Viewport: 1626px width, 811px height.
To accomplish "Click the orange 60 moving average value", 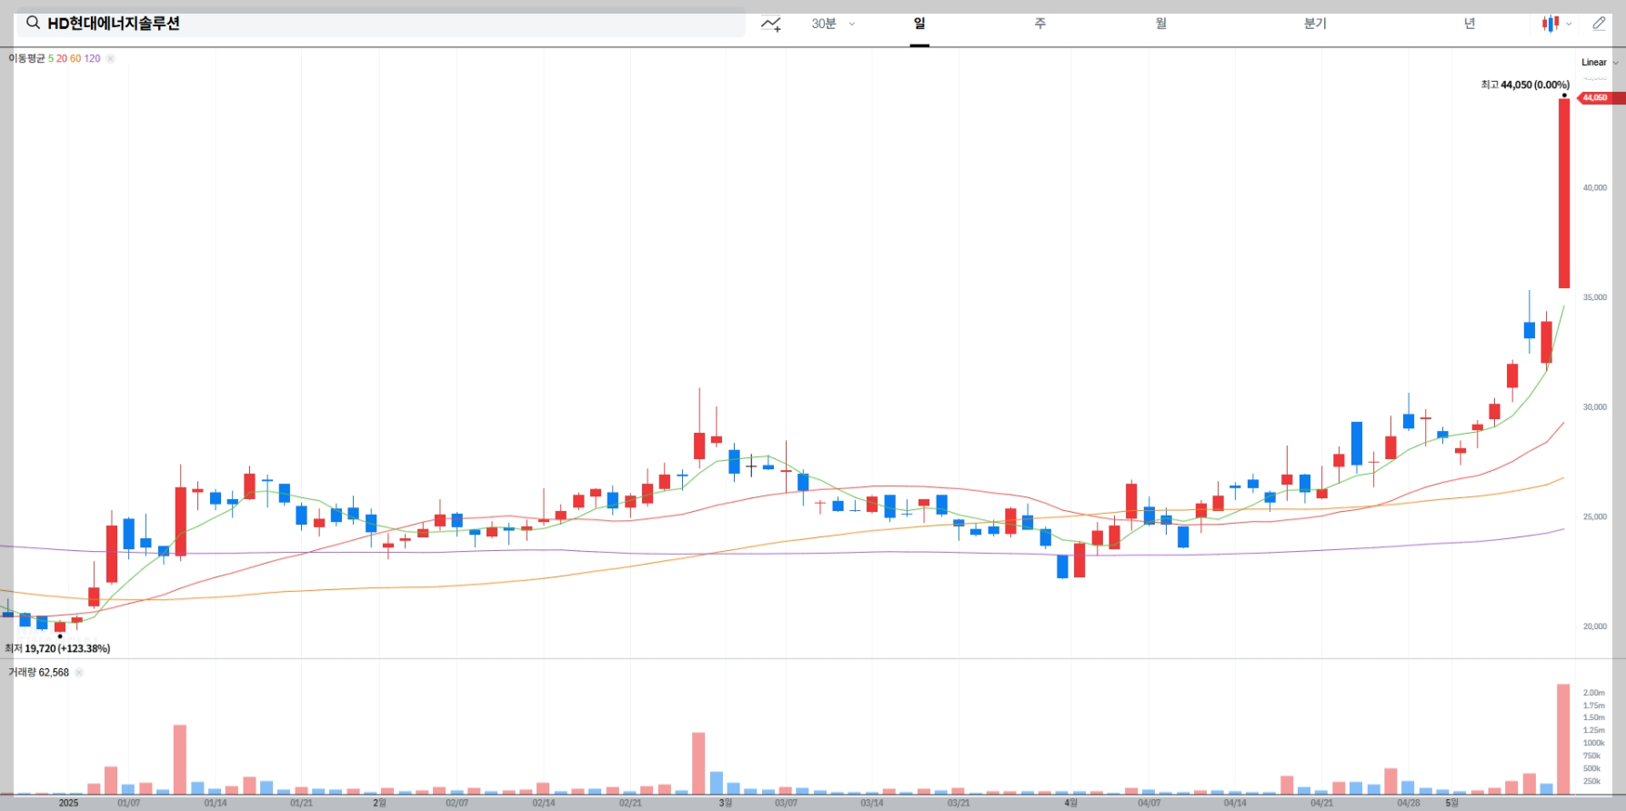I will tap(75, 58).
